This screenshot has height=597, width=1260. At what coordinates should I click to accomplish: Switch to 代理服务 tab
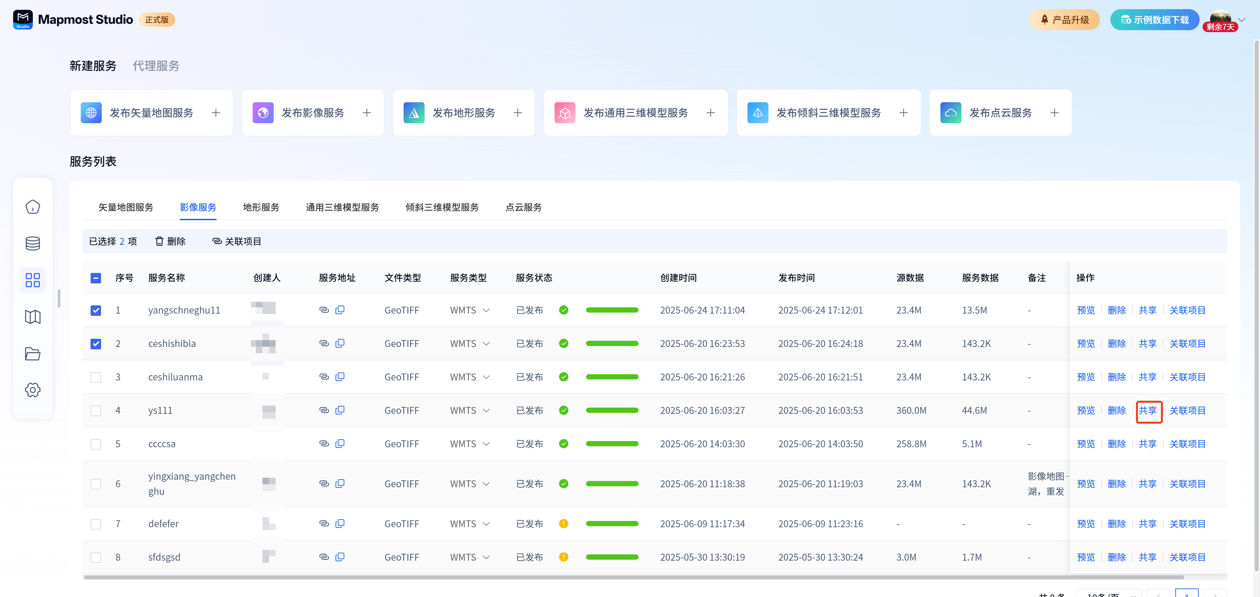tap(156, 66)
